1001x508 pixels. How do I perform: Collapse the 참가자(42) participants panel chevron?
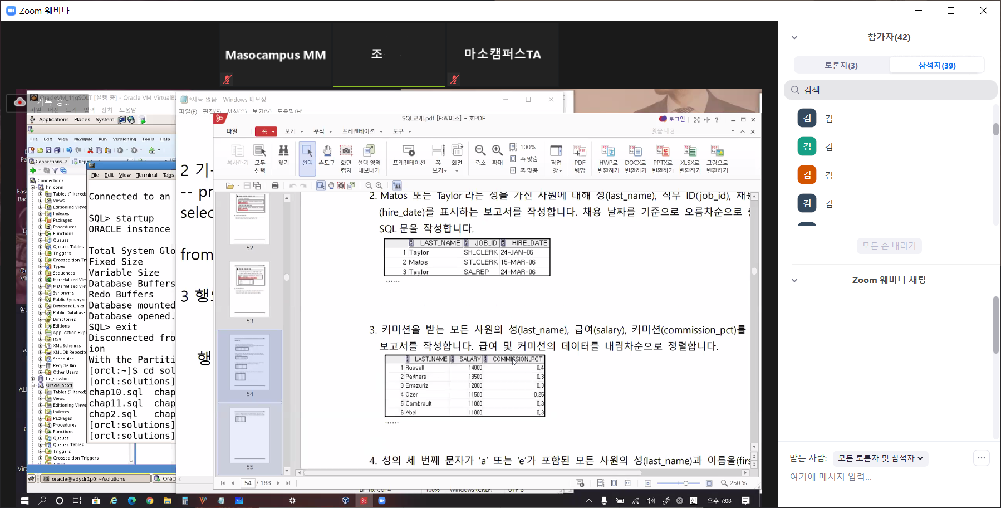[794, 37]
